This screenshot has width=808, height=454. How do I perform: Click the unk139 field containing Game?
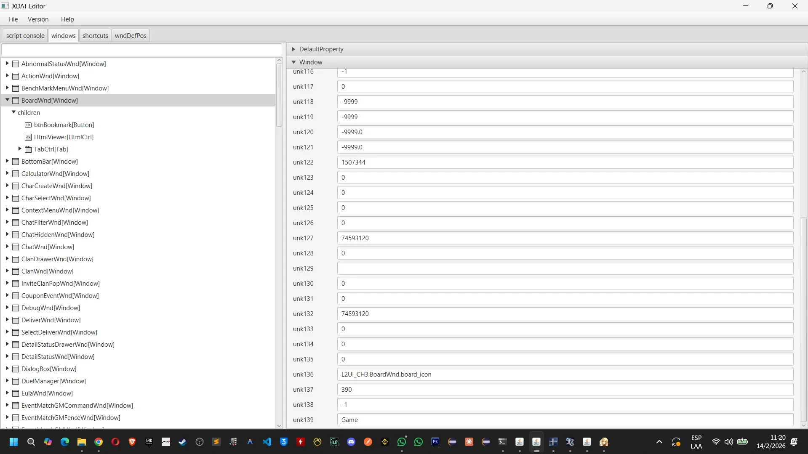click(565, 420)
